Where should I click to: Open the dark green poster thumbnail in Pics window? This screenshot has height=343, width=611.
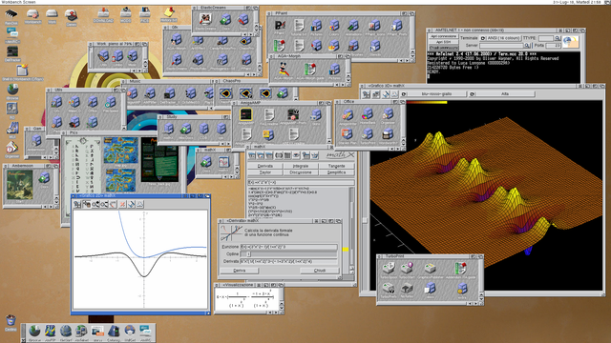tap(159, 159)
